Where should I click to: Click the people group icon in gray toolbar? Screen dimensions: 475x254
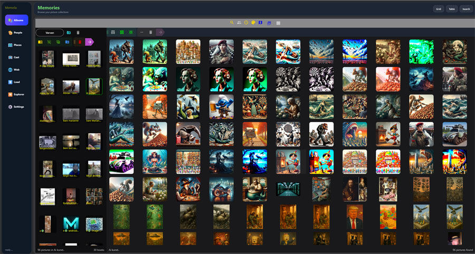pyautogui.click(x=239, y=22)
